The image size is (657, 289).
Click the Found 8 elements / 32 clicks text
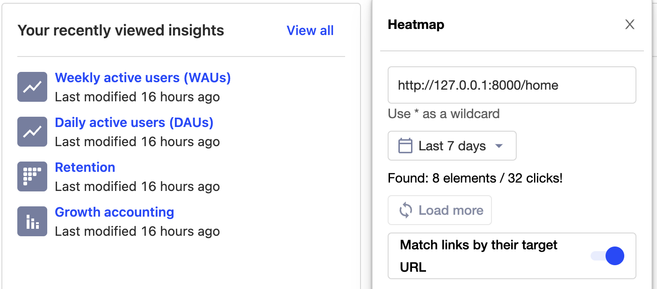coord(475,178)
